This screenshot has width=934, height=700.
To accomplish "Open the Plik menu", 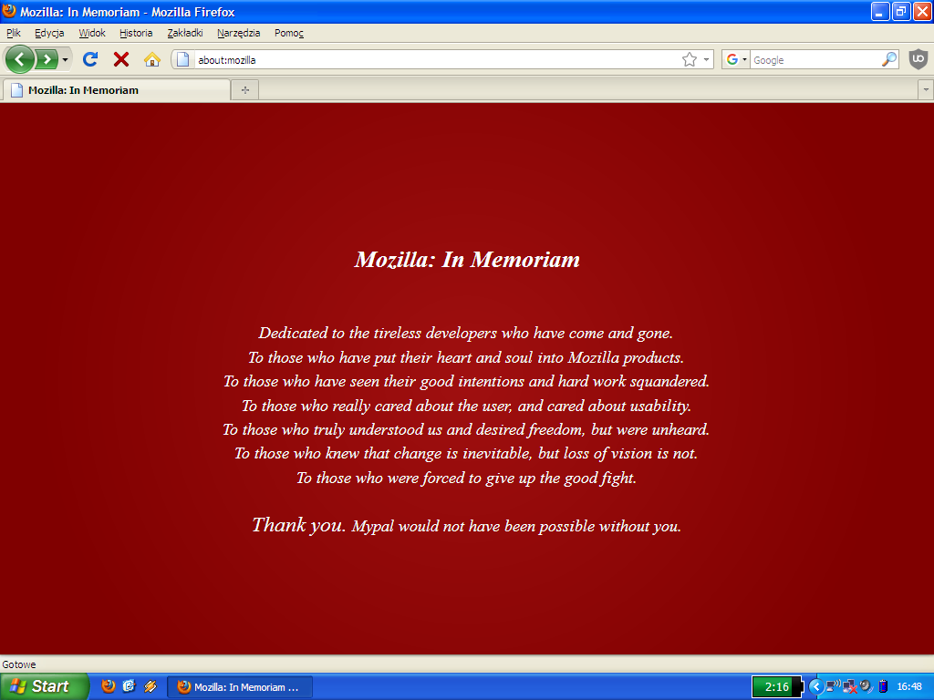I will click(x=14, y=33).
